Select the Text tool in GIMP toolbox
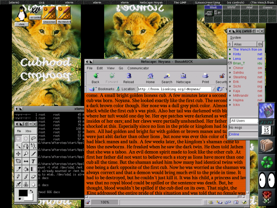The width and height of the screenshot is (277, 208). pyautogui.click(x=33, y=161)
